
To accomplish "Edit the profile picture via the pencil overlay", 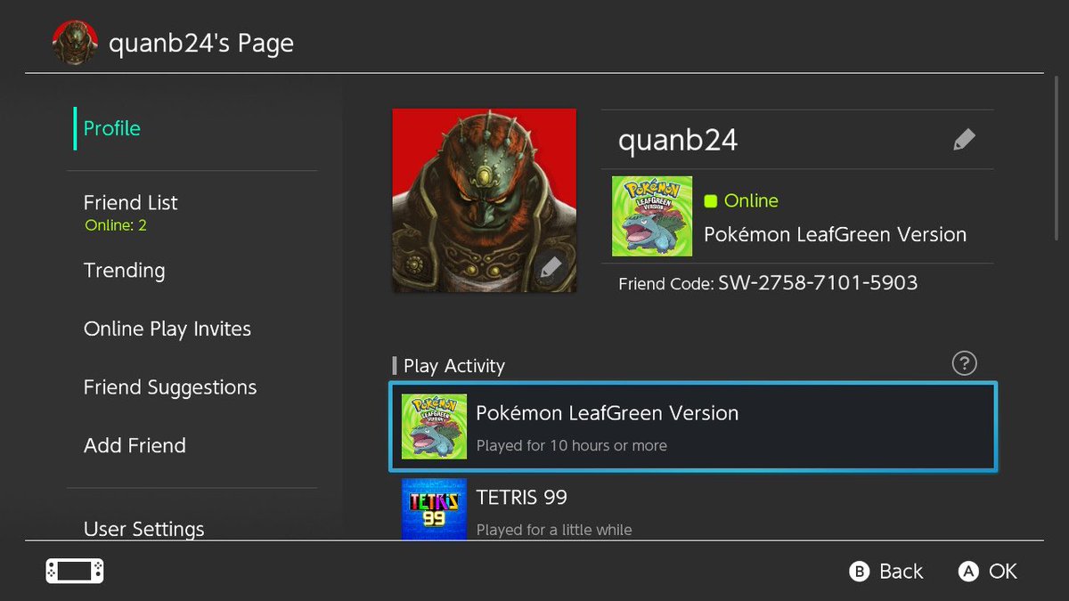I will (551, 267).
